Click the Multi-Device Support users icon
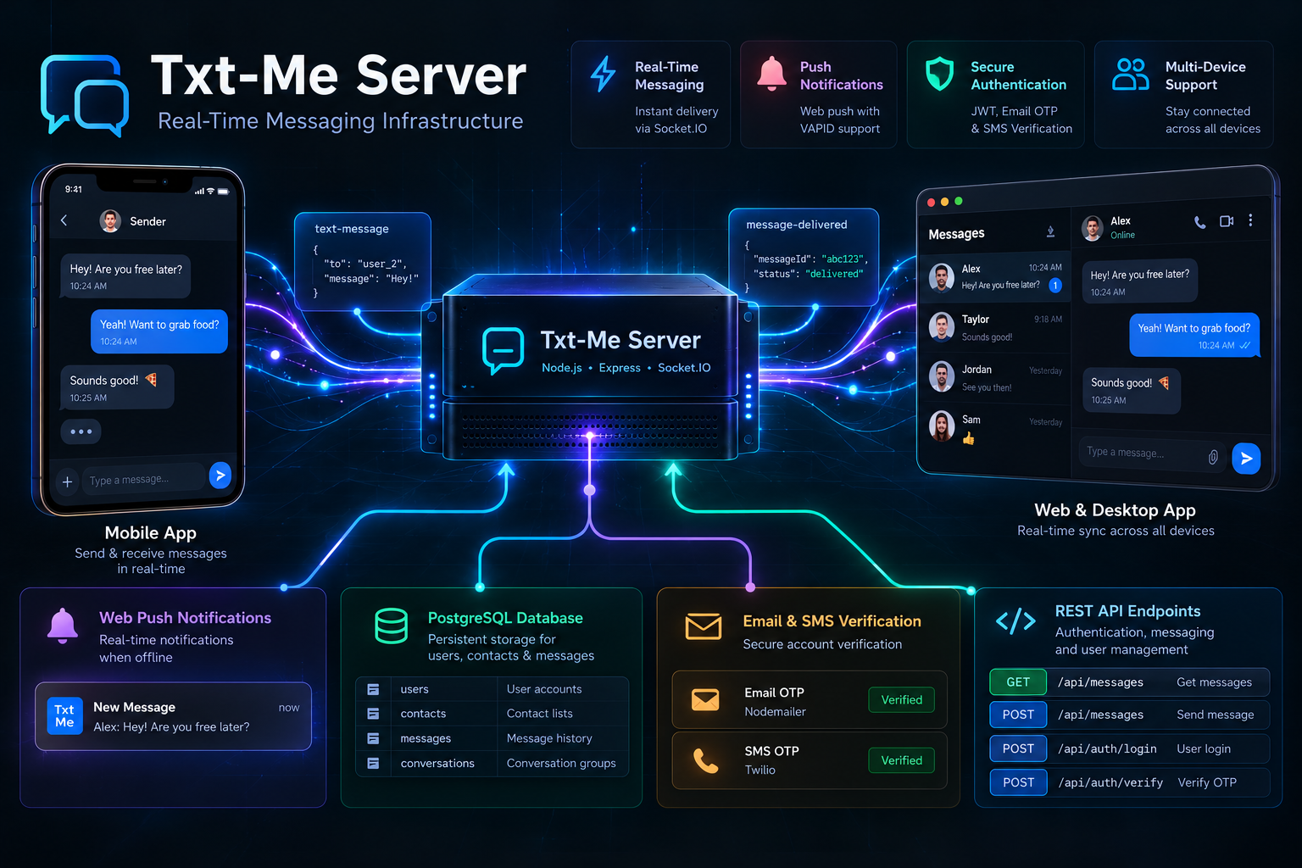 1131,75
